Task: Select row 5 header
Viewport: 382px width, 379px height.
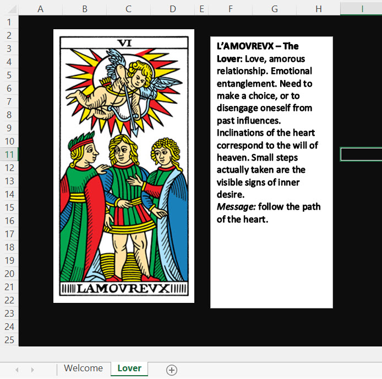Action: tap(9, 75)
